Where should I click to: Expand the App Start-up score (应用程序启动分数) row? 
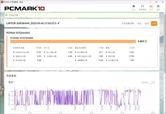click(14, 52)
